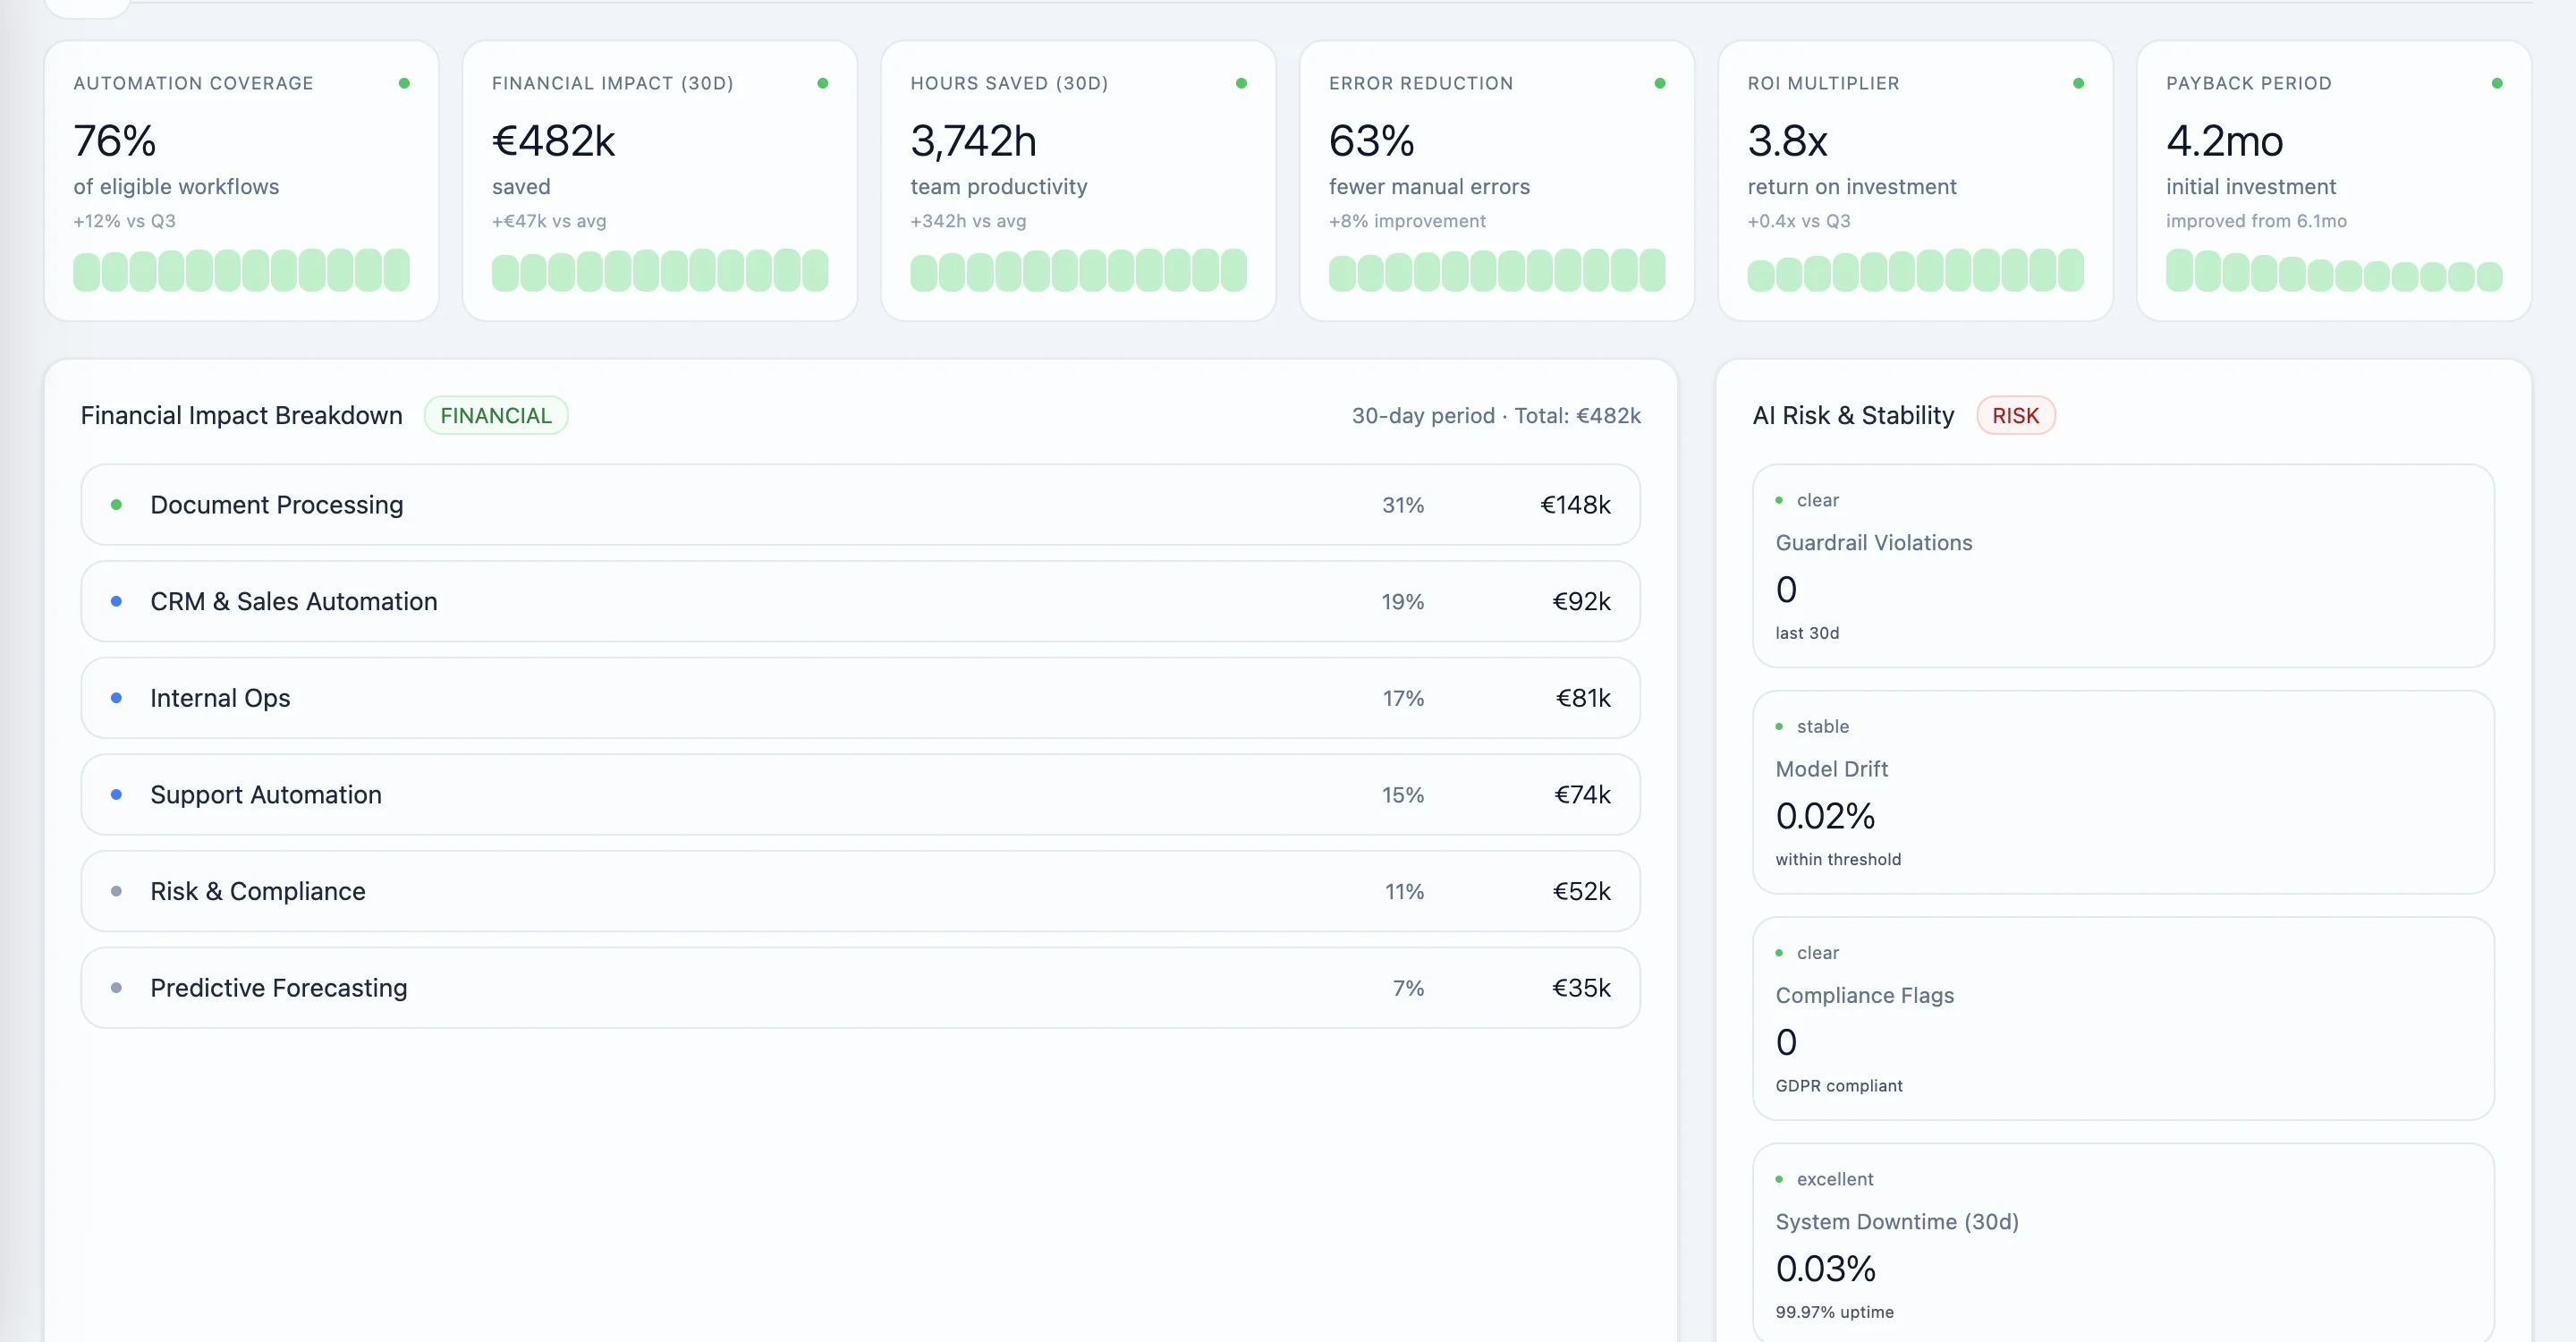Select the RISK tag badge
The height and width of the screenshot is (1342, 2576).
[2014, 416]
